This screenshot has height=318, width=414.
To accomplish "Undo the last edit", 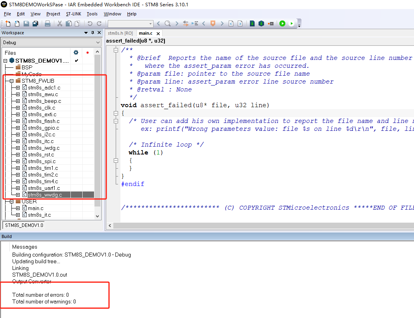I will (x=90, y=24).
